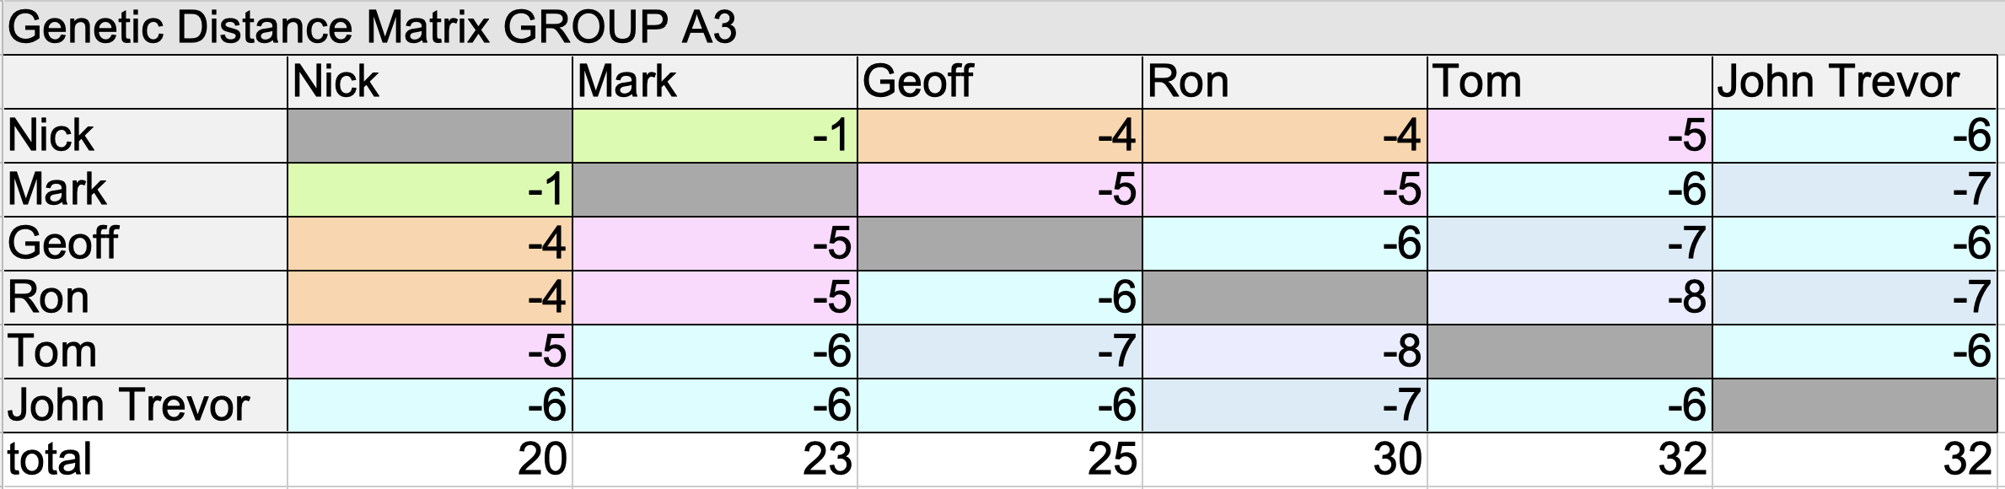Click the gray Nick-Nick diagonal cell
This screenshot has height=489, width=2005.
pos(430,136)
